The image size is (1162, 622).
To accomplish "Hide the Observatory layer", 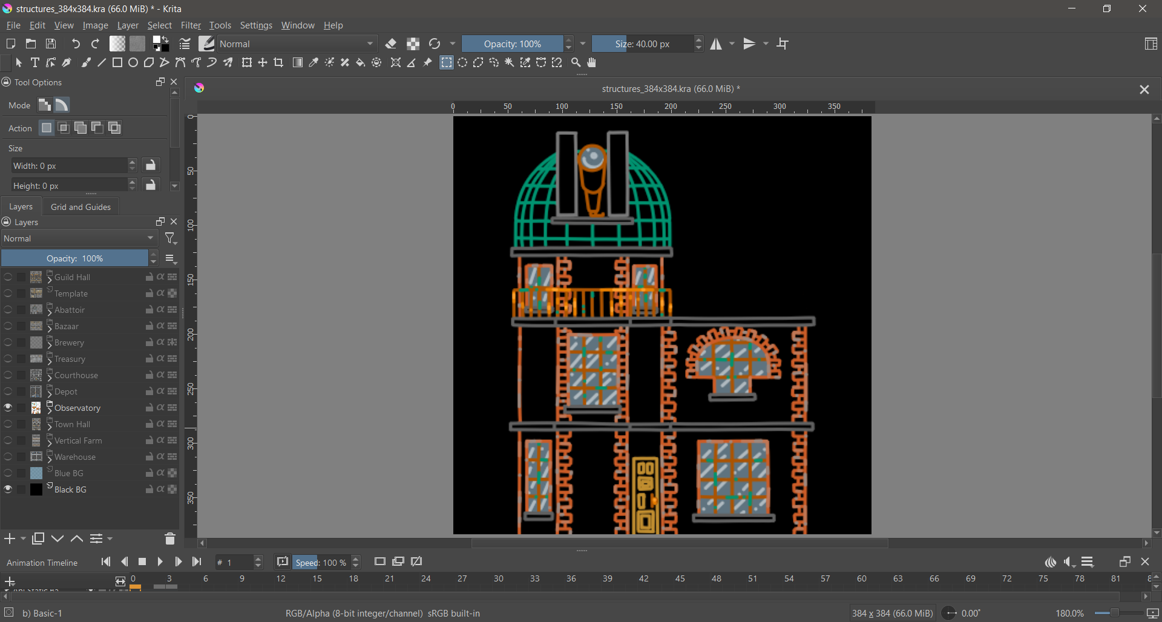I will [8, 408].
